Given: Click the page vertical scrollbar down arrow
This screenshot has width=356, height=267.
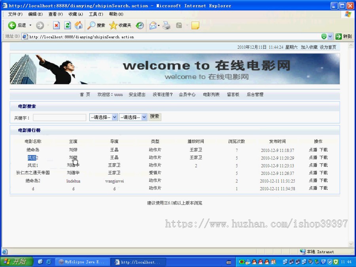Looking at the screenshot, I should [x=351, y=244].
